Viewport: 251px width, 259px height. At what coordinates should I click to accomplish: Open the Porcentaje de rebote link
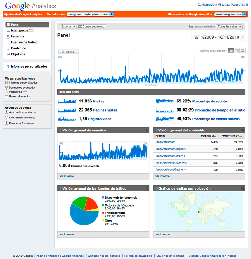[210, 102]
